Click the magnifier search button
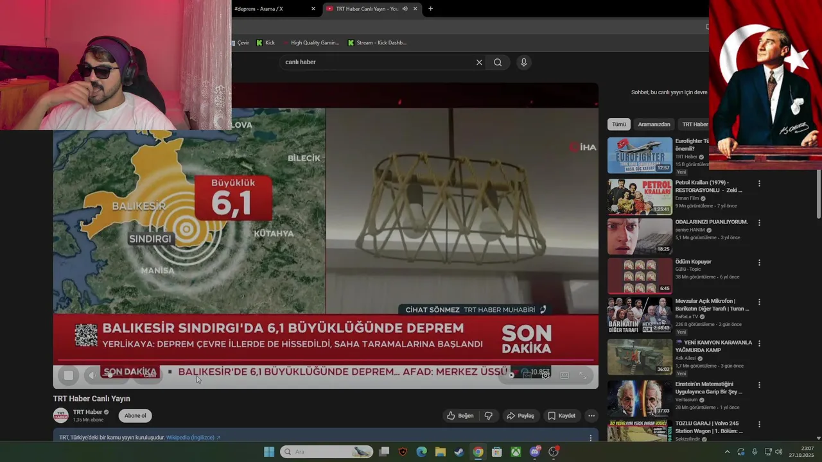The image size is (822, 462). (x=498, y=62)
